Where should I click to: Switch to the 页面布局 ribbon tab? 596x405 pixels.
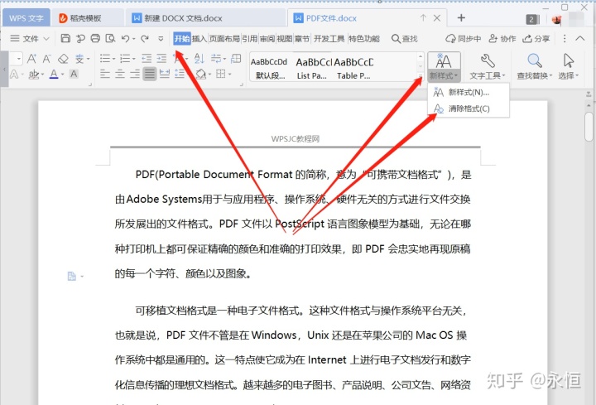[224, 38]
